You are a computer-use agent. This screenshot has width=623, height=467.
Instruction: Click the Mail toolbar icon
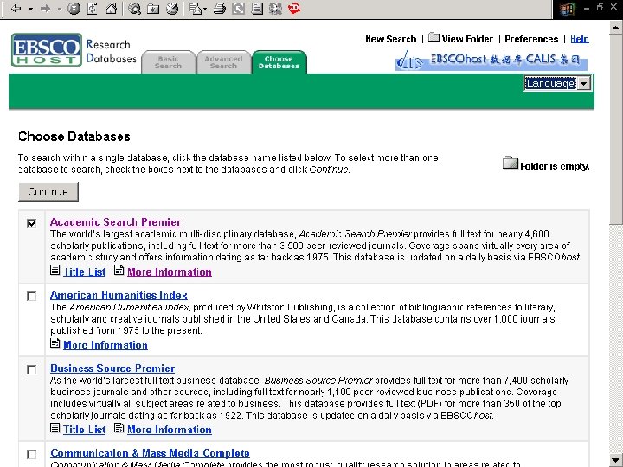pyautogui.click(x=196, y=9)
